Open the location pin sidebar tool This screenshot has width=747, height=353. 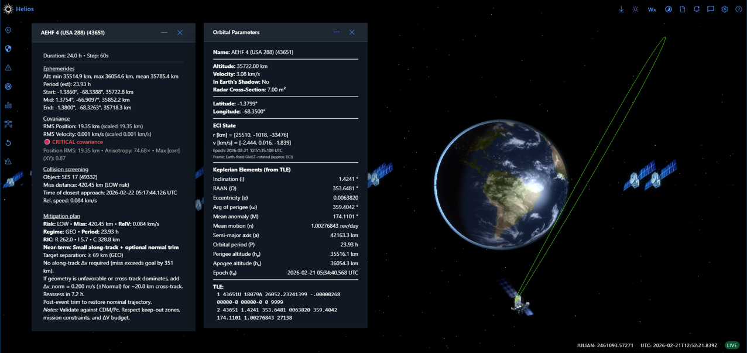[8, 30]
